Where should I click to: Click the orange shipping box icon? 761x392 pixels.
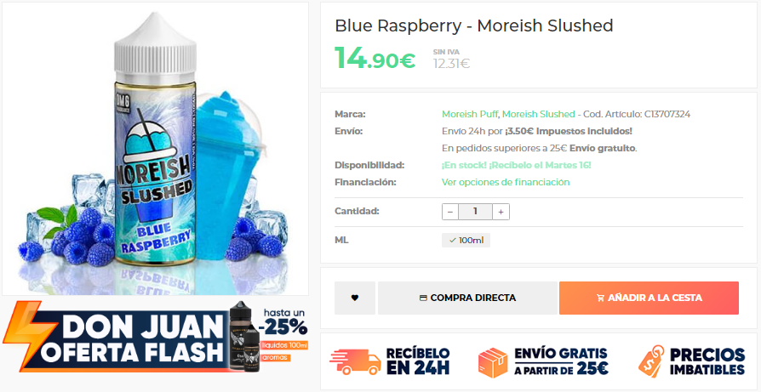[x=493, y=362]
